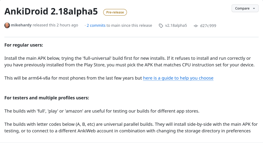
Task: Open the mikehardy username link
Action: tap(21, 25)
